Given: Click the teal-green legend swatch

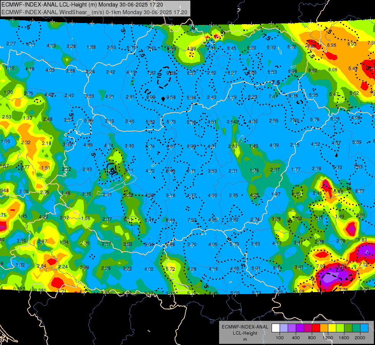Looking at the screenshot, I should coord(356,328).
